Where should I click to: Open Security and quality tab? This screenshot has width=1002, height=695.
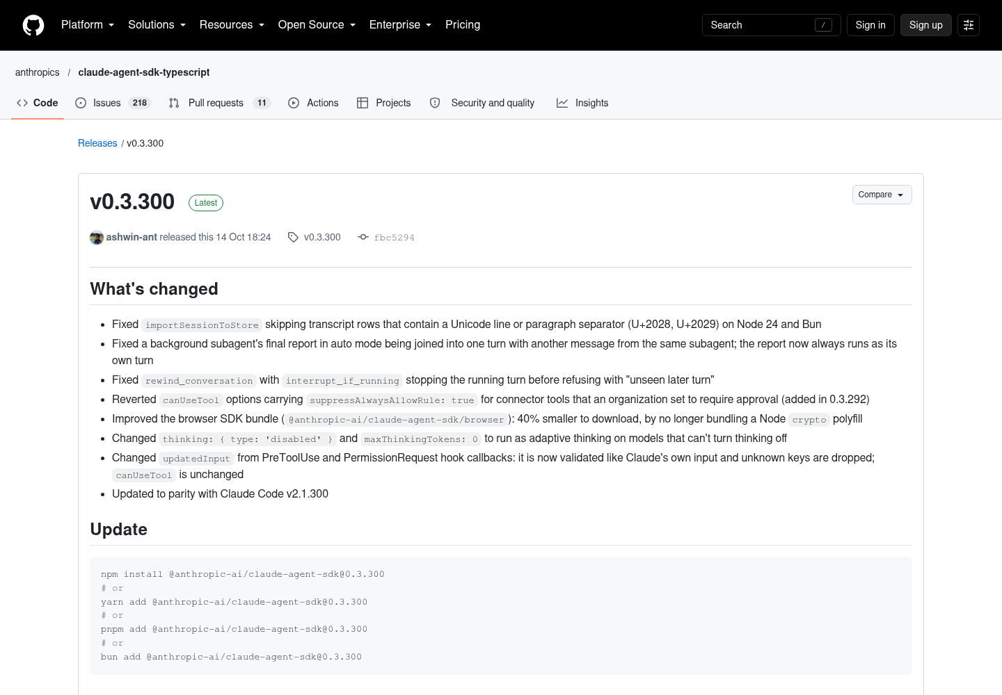click(482, 103)
